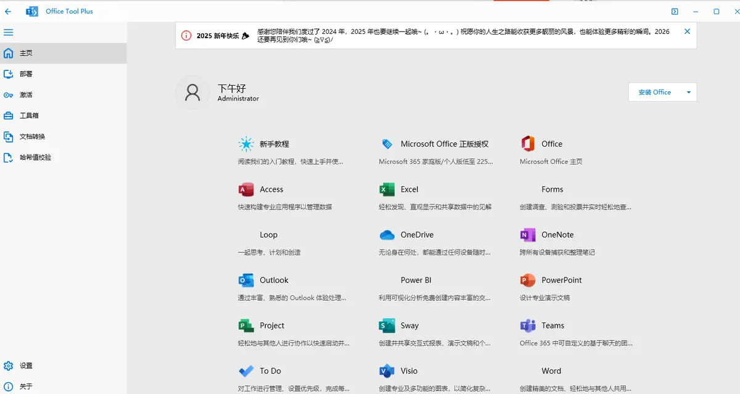Open the PowerPoint app icon
This screenshot has width=740, height=394.
coord(528,280)
